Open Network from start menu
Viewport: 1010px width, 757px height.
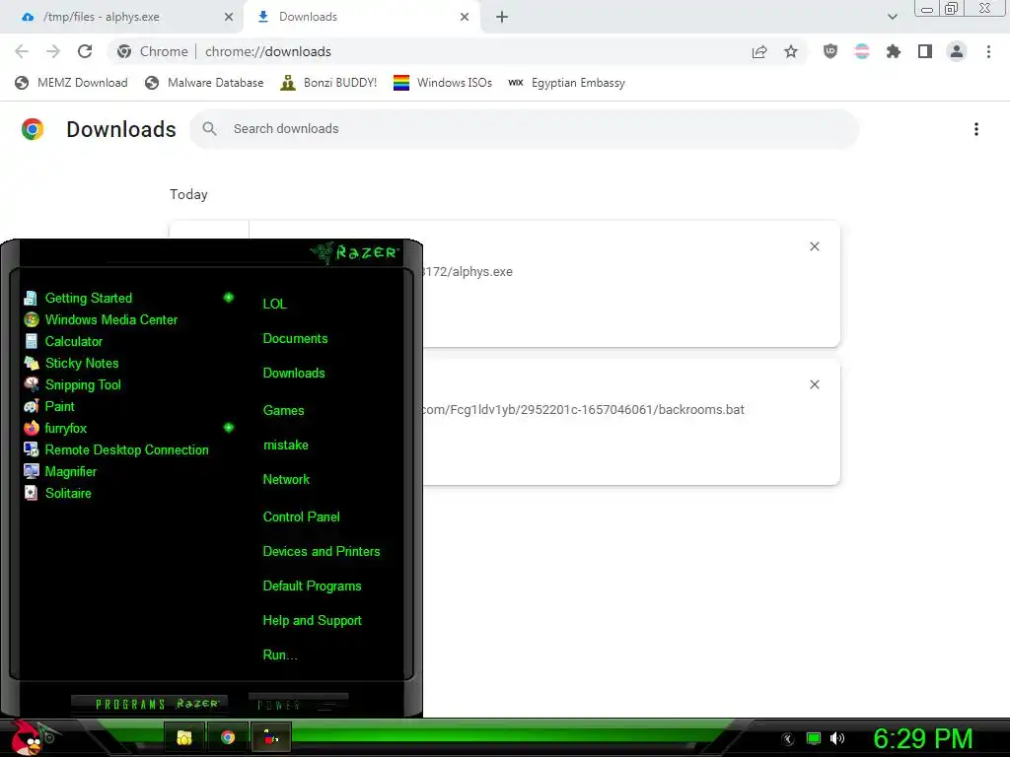pyautogui.click(x=287, y=480)
